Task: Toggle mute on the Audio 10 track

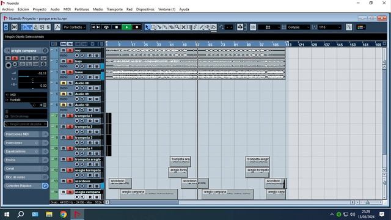Action: coord(64,105)
